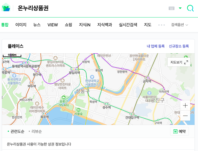The image size is (198, 151).
Task: Go to the 지식iN tab
Action: [85, 25]
